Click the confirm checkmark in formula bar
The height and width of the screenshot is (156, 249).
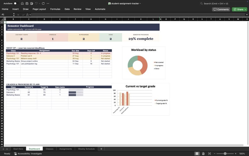tap(23, 15)
